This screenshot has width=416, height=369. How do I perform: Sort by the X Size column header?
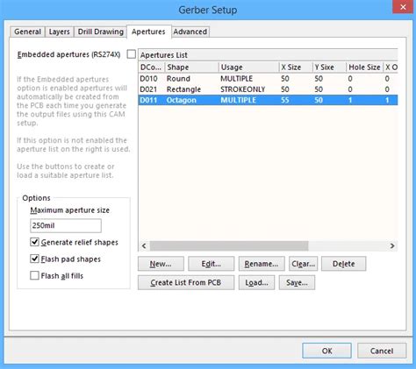[x=296, y=67]
